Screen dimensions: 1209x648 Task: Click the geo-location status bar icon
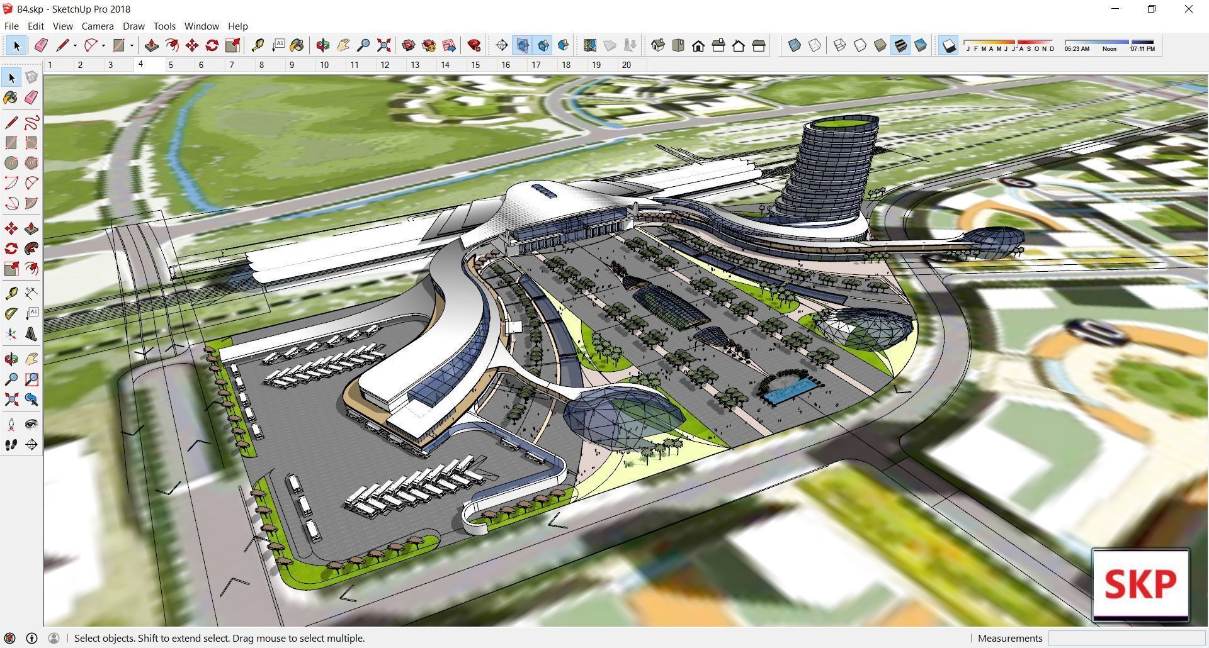click(10, 638)
